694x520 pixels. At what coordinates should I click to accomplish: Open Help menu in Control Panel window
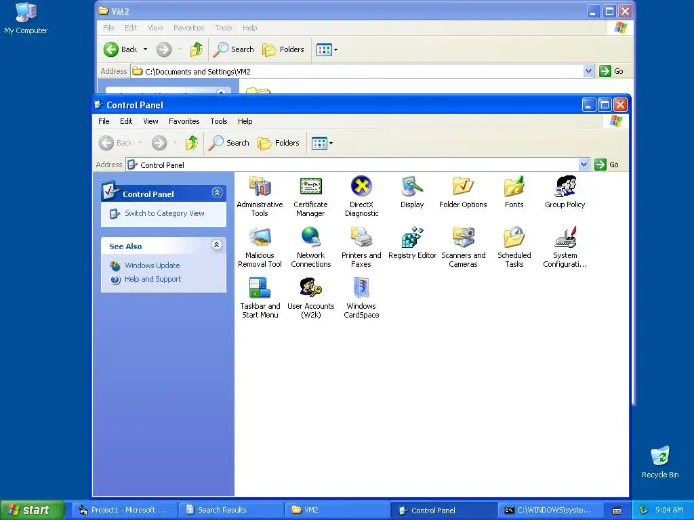click(x=245, y=121)
